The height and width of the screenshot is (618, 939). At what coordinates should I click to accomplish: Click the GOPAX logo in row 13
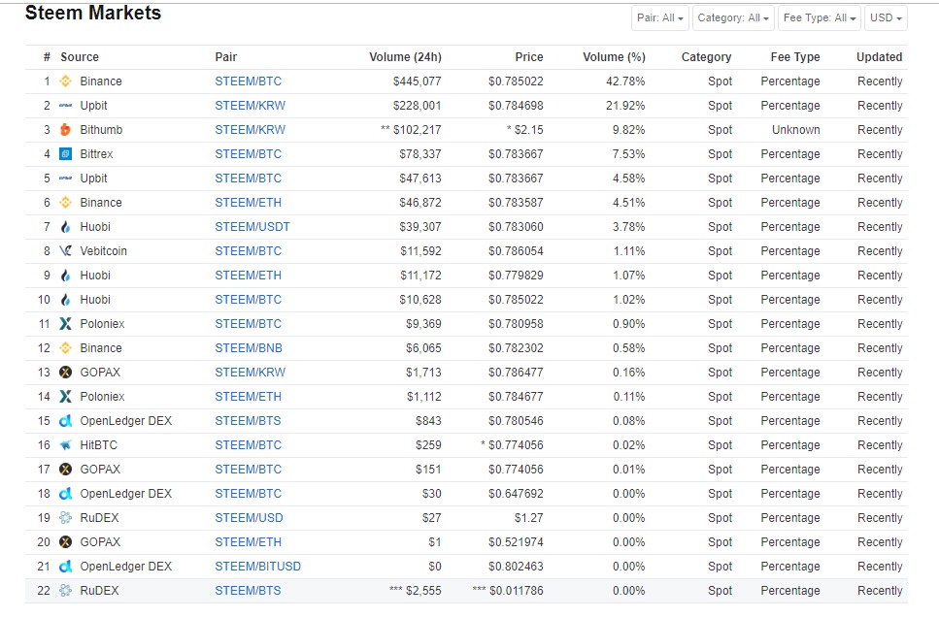66,373
